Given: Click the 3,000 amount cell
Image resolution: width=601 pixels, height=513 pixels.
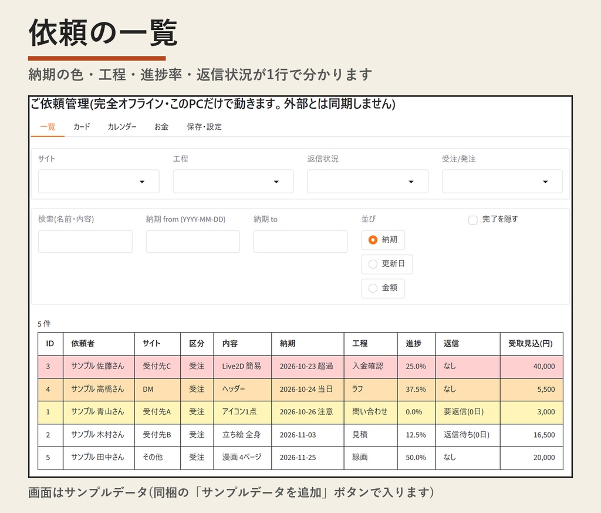Looking at the screenshot, I should (532, 412).
